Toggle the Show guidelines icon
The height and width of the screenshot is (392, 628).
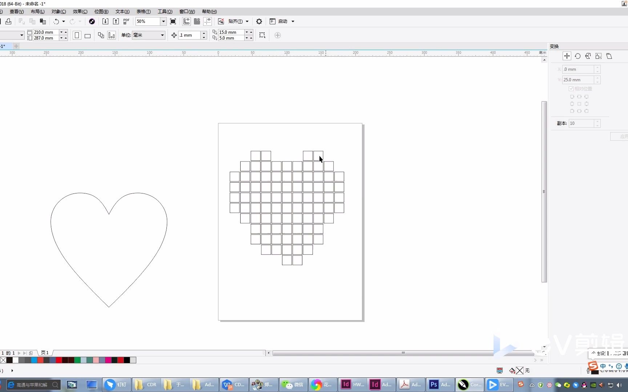coord(208,21)
